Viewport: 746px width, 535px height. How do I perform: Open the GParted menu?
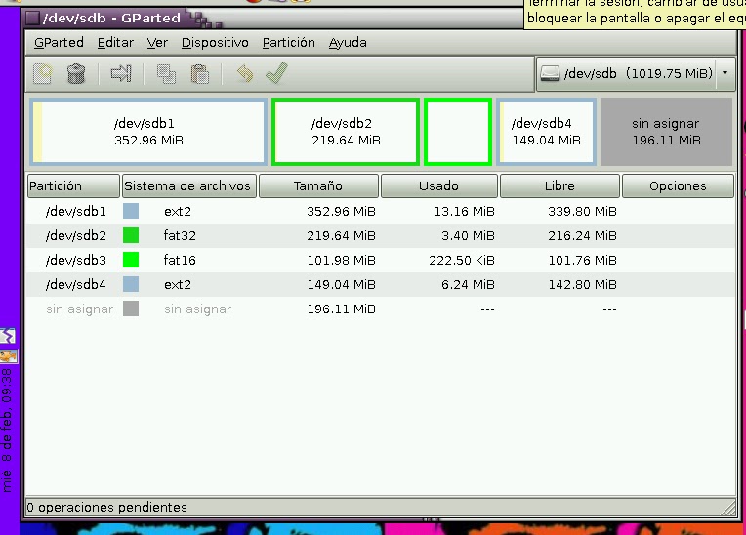tap(59, 43)
